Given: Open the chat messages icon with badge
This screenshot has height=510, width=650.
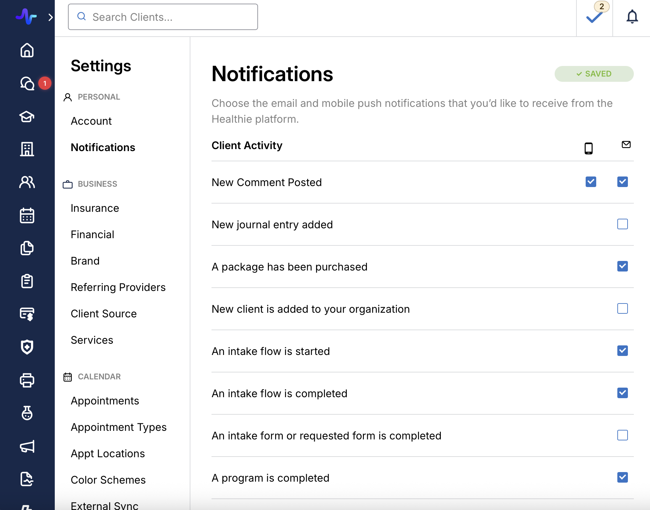Looking at the screenshot, I should pyautogui.click(x=27, y=83).
